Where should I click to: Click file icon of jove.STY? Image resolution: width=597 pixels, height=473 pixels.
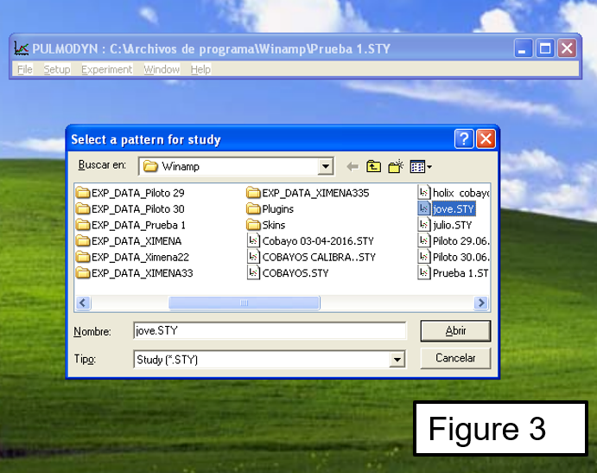[423, 209]
